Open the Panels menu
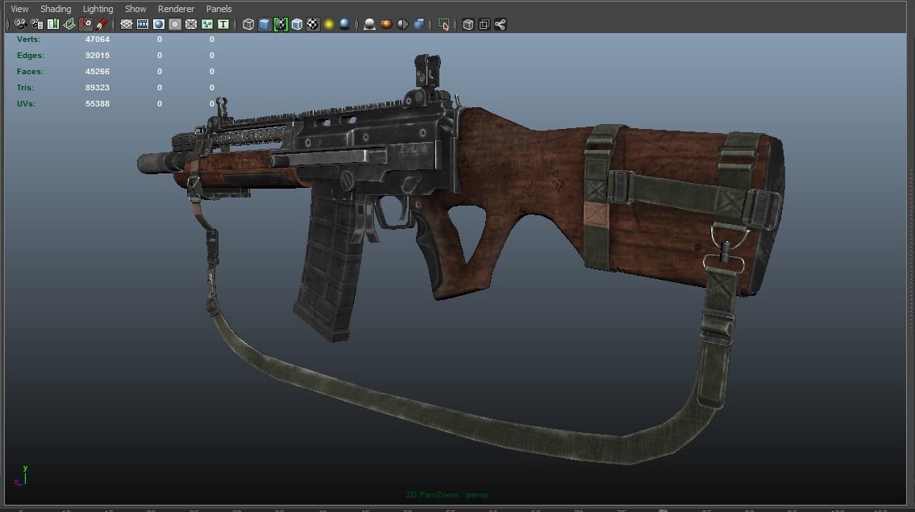This screenshot has width=915, height=512. [218, 8]
